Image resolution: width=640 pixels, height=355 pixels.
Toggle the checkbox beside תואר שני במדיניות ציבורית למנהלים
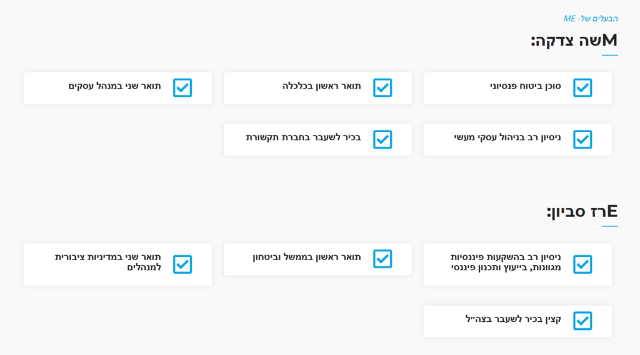[x=182, y=265]
